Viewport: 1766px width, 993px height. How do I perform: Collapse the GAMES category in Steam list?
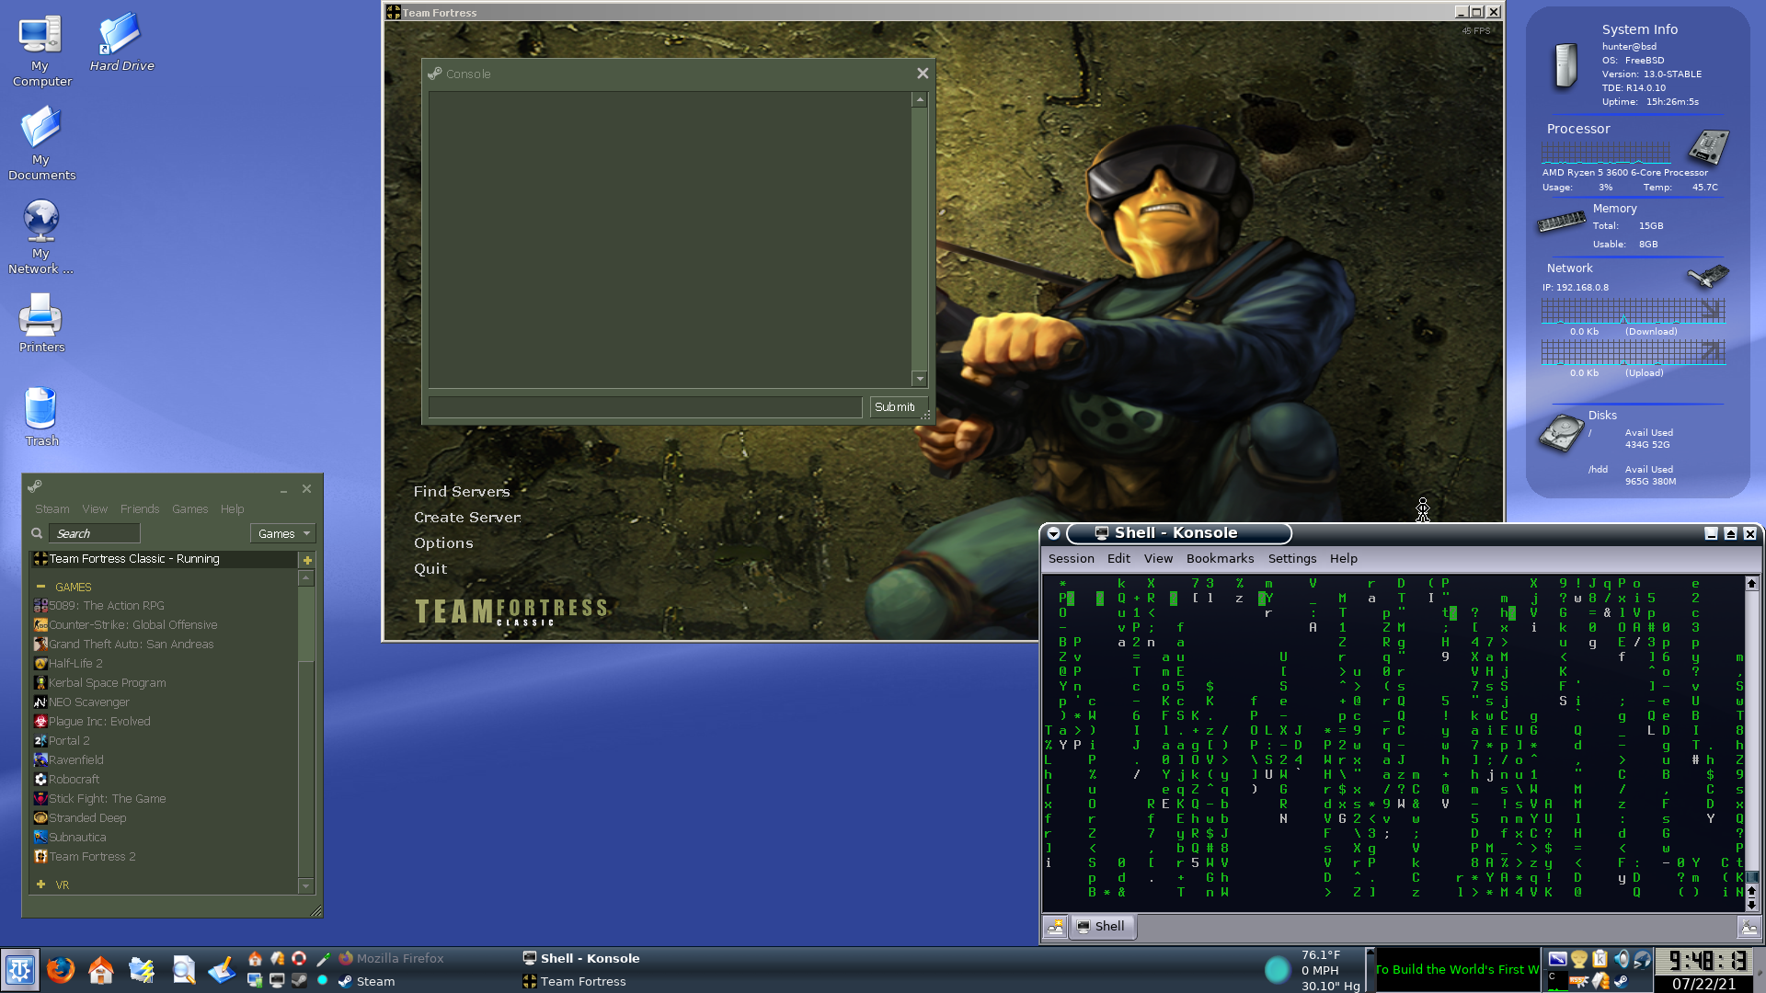tap(40, 587)
